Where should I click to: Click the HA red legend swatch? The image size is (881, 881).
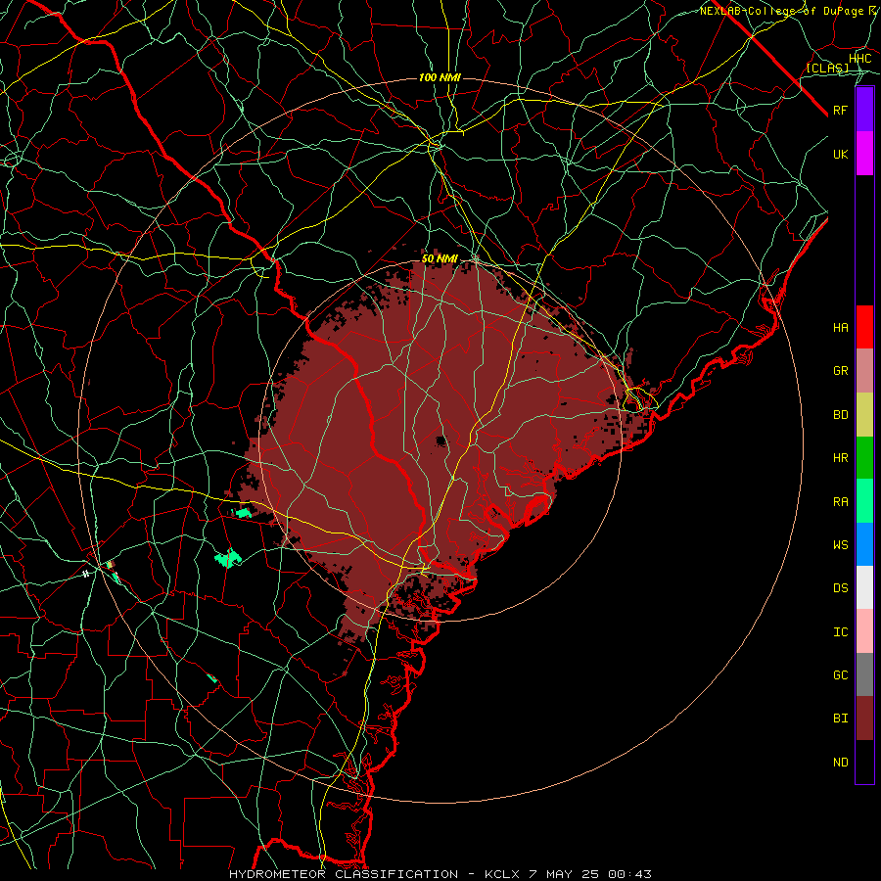(864, 327)
